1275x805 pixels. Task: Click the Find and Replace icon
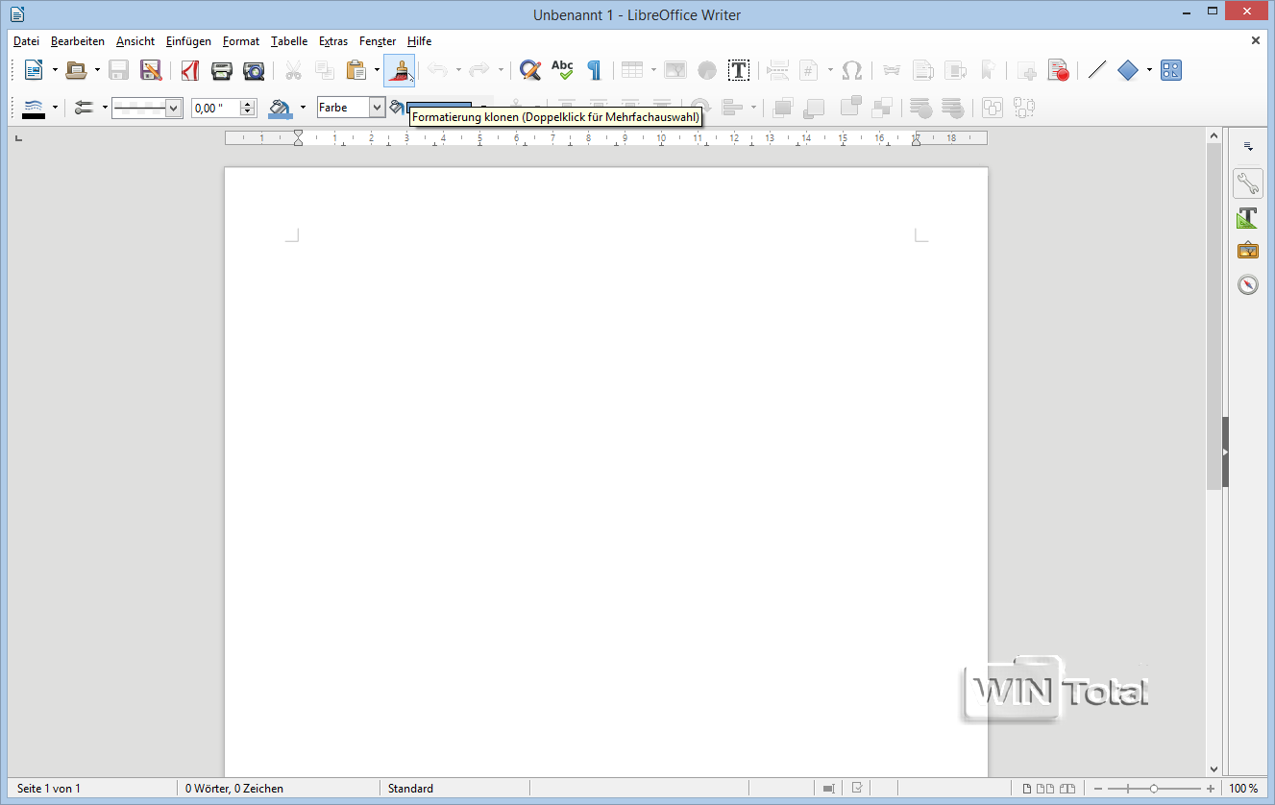tap(529, 70)
